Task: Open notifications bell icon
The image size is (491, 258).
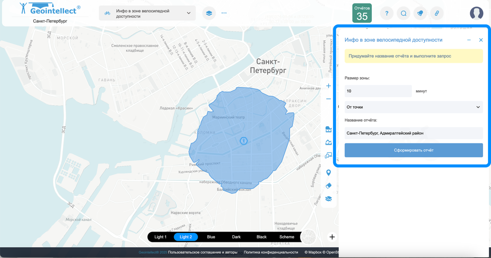Action: coord(420,13)
